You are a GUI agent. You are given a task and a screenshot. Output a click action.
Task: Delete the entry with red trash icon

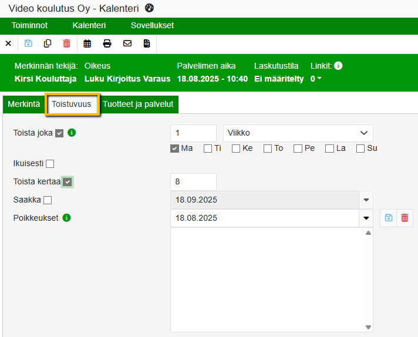(66, 43)
